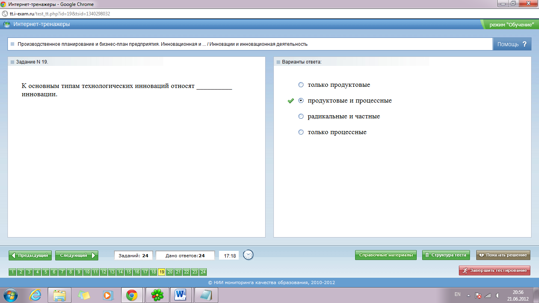Image resolution: width=539 pixels, height=303 pixels.
Task: Click Показать решение button
Action: click(503, 255)
